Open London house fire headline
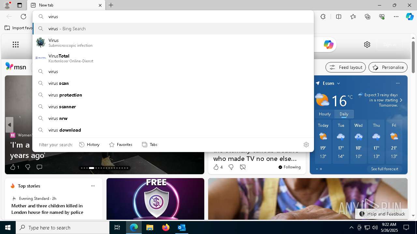417x234 pixels. pyautogui.click(x=47, y=209)
